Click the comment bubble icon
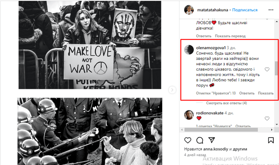 200,141
